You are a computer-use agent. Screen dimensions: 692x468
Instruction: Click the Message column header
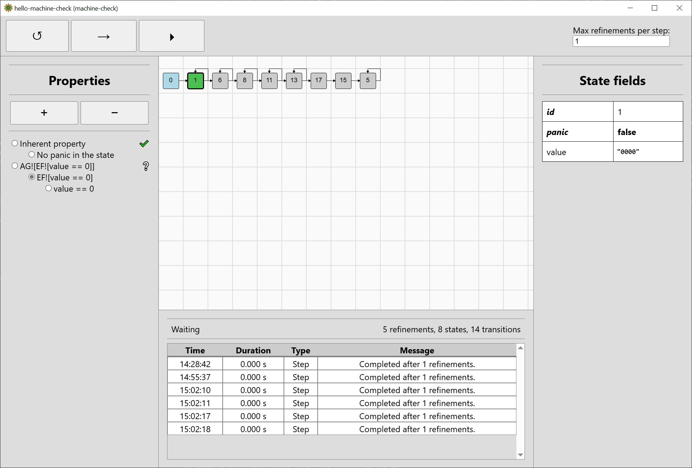click(417, 351)
